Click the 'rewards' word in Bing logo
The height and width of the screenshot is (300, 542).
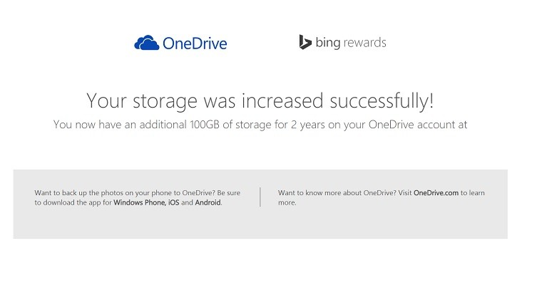tap(364, 43)
